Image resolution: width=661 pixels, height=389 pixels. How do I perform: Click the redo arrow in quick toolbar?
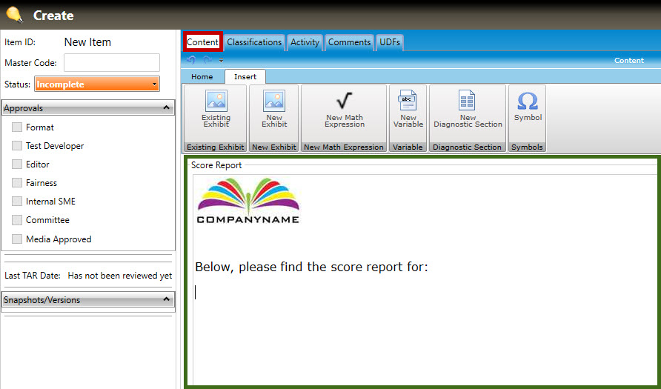pyautogui.click(x=207, y=60)
